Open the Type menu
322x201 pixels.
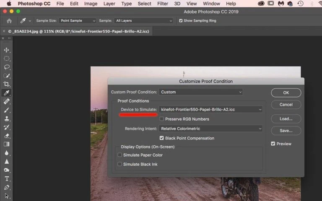(x=127, y=4)
